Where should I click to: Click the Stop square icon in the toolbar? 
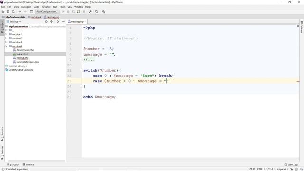[x=84, y=12]
